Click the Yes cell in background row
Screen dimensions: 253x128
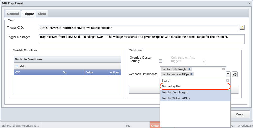(128, 126)
